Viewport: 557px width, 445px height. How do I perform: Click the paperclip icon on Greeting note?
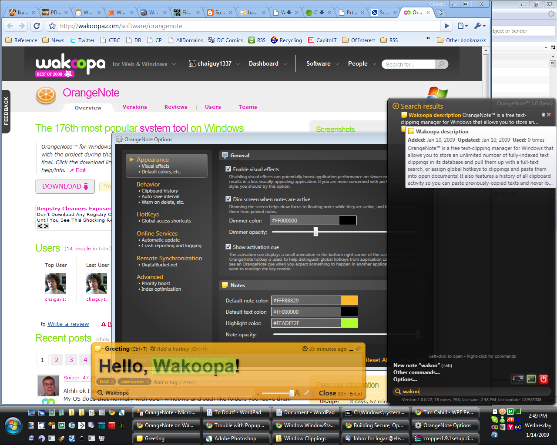(x=358, y=349)
